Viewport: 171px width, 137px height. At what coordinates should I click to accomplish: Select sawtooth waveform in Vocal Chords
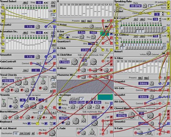53,80
